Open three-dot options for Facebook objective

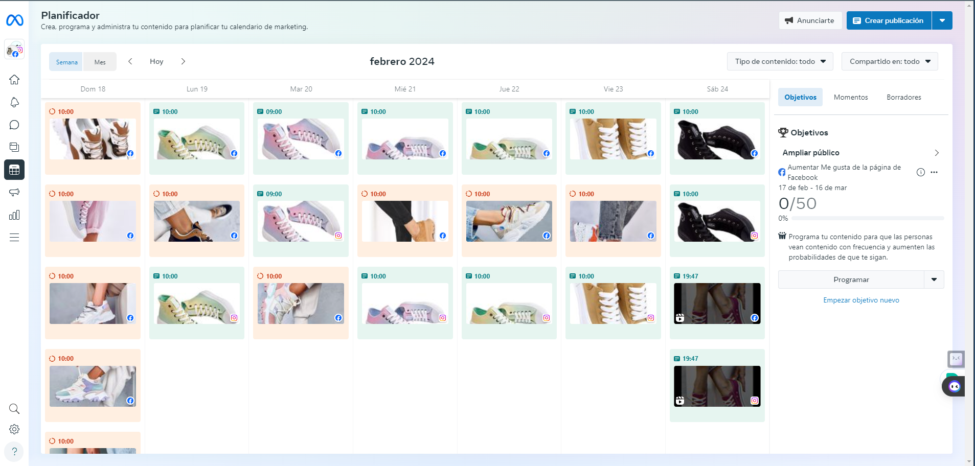[x=934, y=172]
